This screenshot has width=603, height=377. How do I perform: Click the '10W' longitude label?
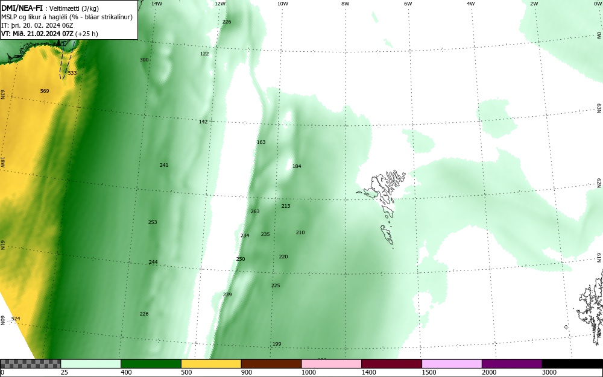pyautogui.click(x=283, y=4)
